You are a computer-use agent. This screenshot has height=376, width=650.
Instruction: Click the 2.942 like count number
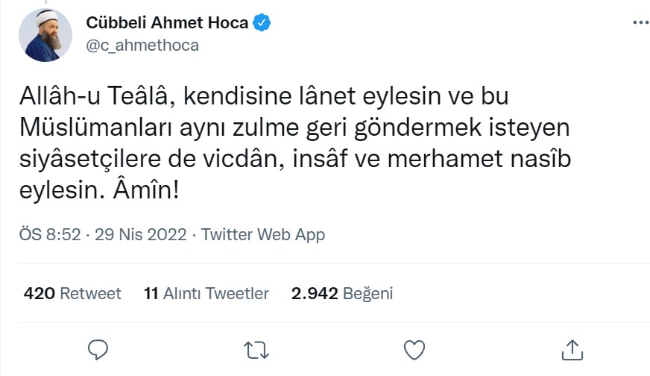314,293
